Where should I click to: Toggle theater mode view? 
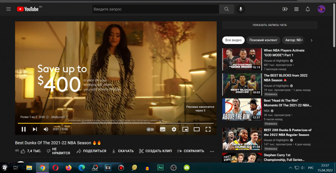tap(197, 129)
